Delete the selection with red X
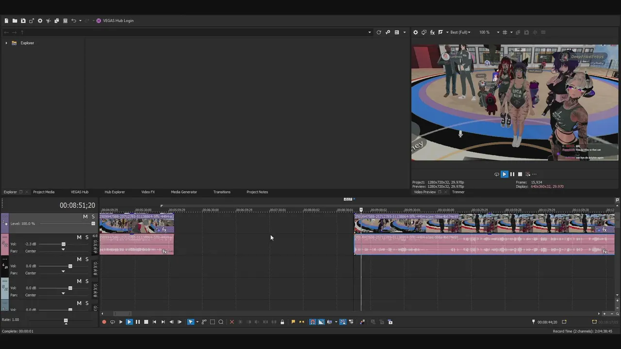621x349 pixels. pyautogui.click(x=231, y=322)
